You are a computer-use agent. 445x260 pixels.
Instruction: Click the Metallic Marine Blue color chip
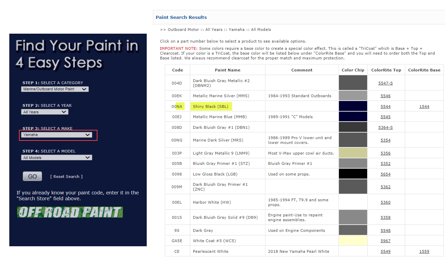353,117
